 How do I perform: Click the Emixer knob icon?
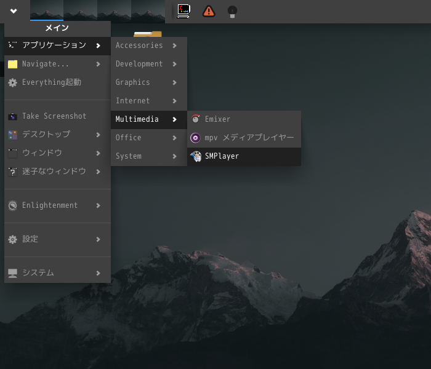point(196,119)
